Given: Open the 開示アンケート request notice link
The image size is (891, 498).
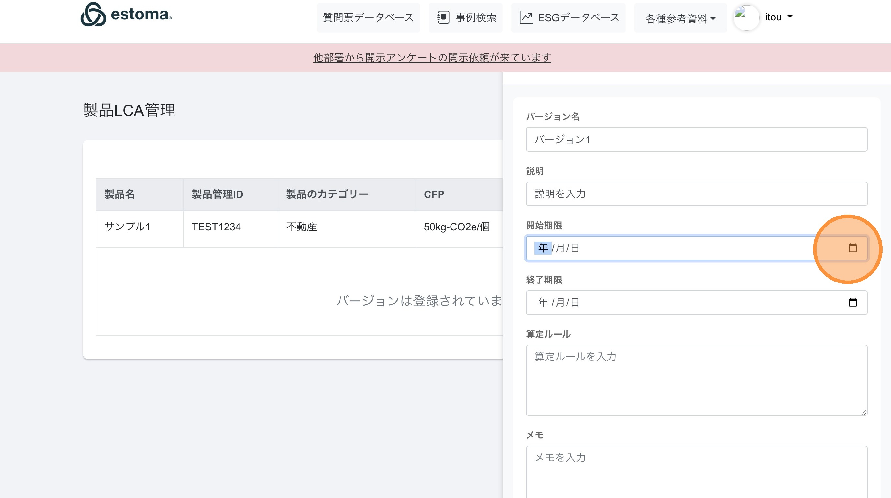Looking at the screenshot, I should pos(432,57).
